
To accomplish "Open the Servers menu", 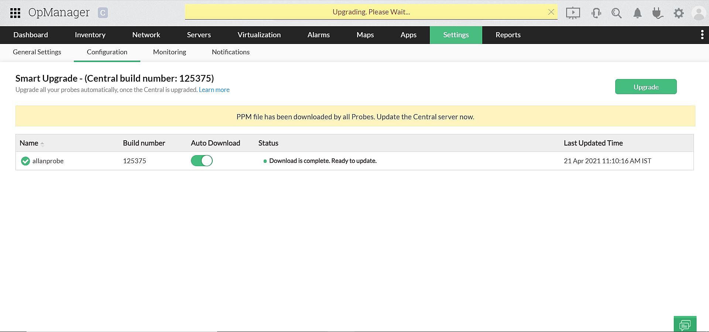I will tap(199, 35).
